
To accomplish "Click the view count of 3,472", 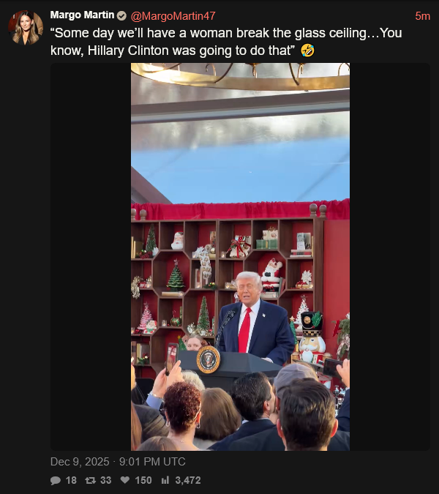I will (x=188, y=480).
